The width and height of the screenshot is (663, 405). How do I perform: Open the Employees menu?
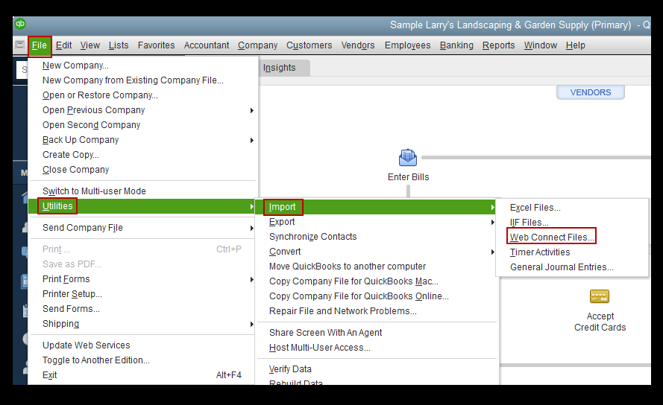407,45
